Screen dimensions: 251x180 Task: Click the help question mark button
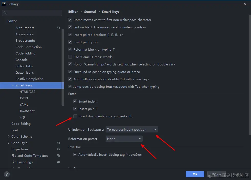coord(7,174)
